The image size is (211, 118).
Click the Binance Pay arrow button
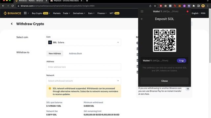click(x=188, y=89)
